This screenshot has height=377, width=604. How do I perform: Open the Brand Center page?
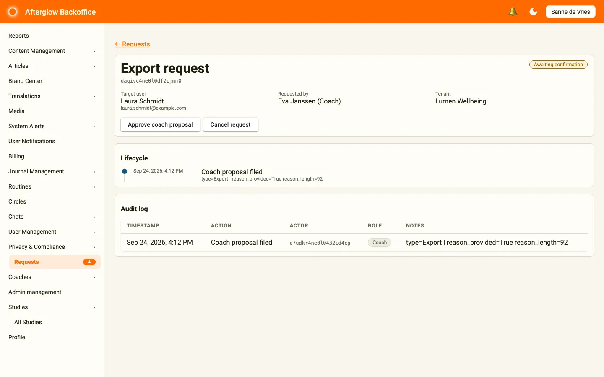click(52, 81)
